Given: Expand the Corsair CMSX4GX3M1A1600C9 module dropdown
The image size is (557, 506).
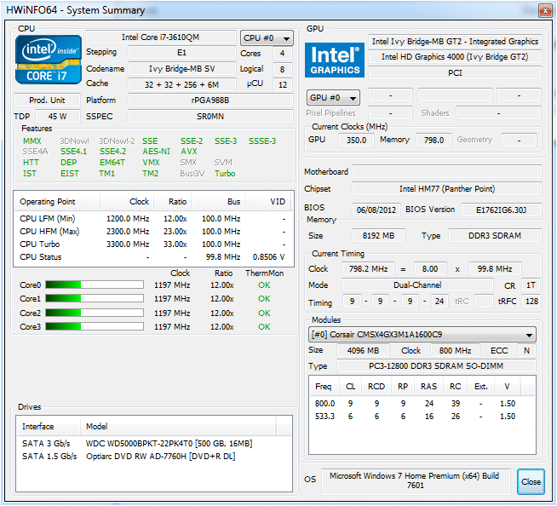Looking at the screenshot, I should (x=422, y=335).
